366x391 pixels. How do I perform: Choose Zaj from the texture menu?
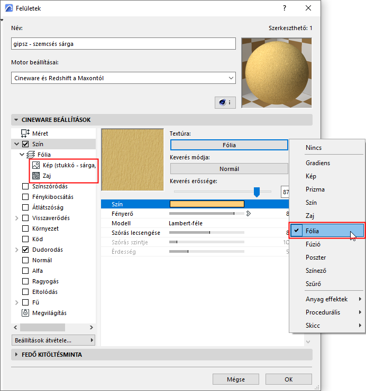click(x=327, y=215)
